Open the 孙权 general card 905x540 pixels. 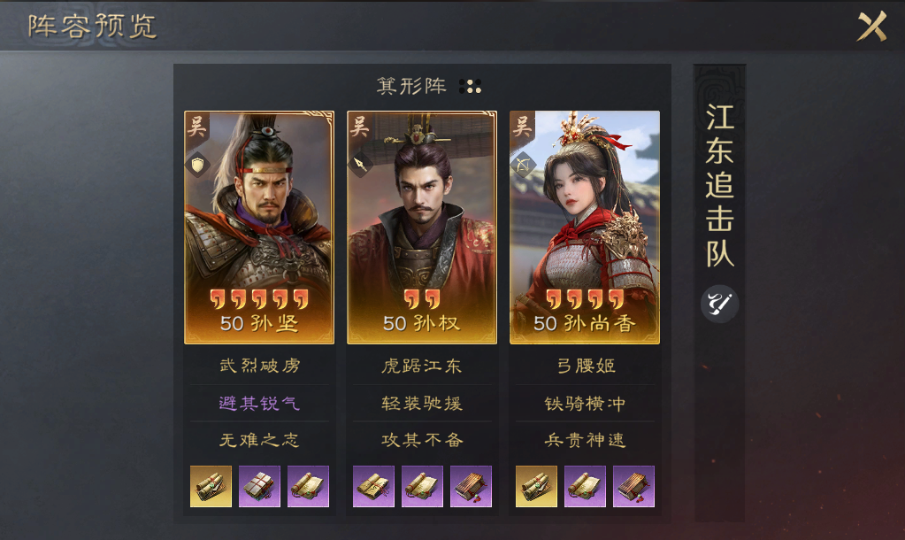point(422,228)
